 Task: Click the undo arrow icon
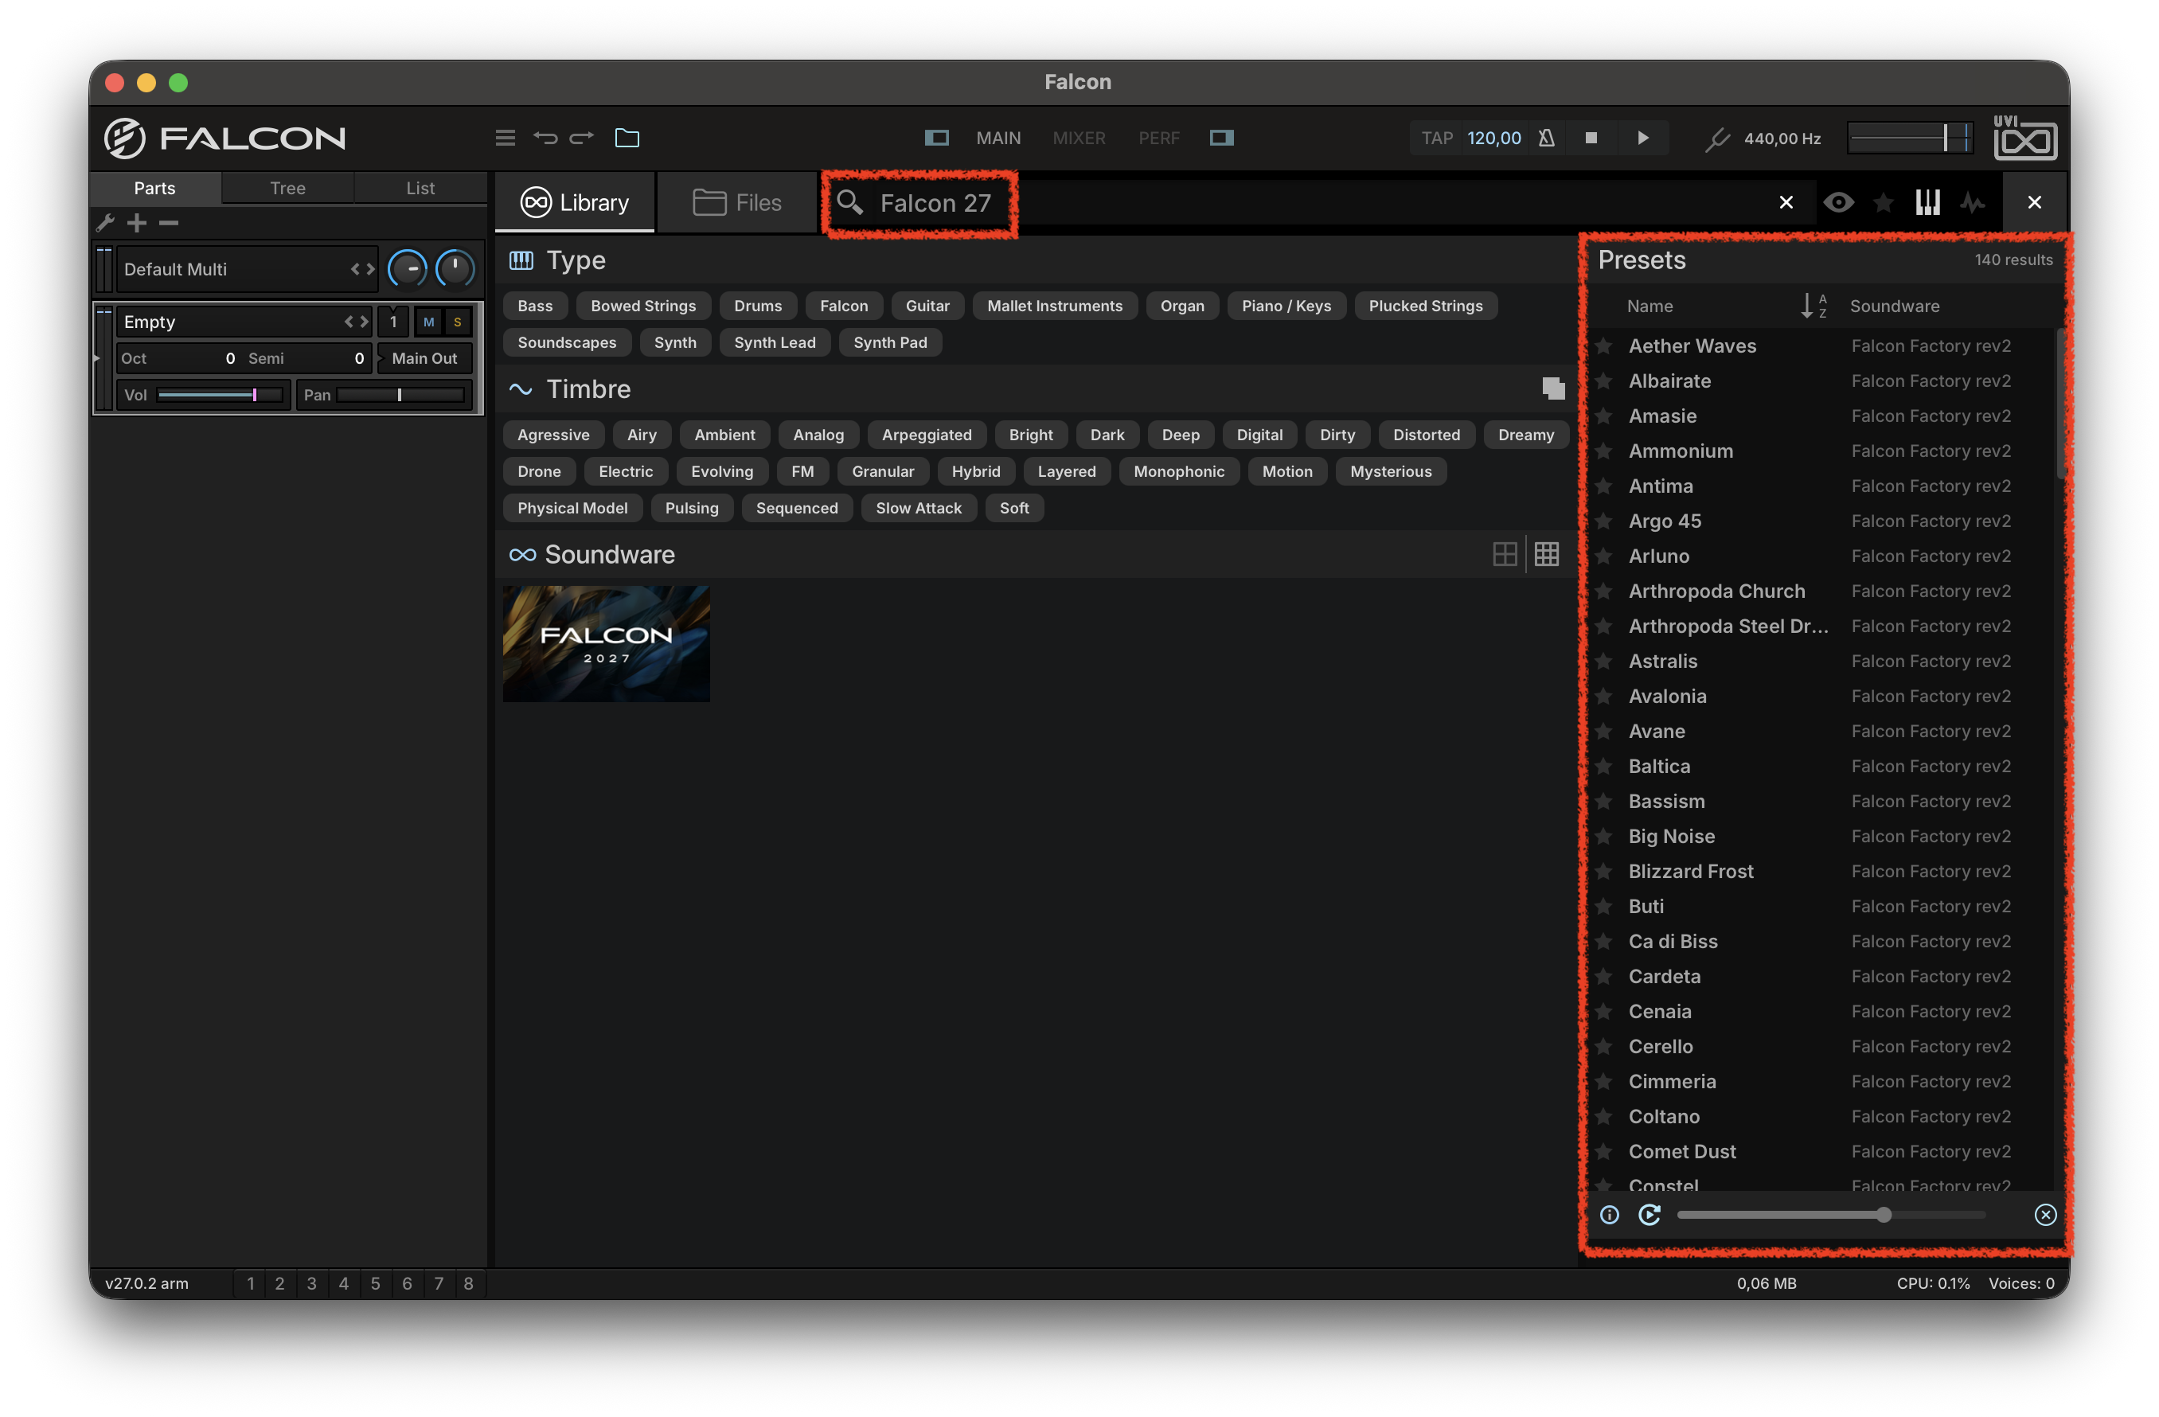(545, 138)
